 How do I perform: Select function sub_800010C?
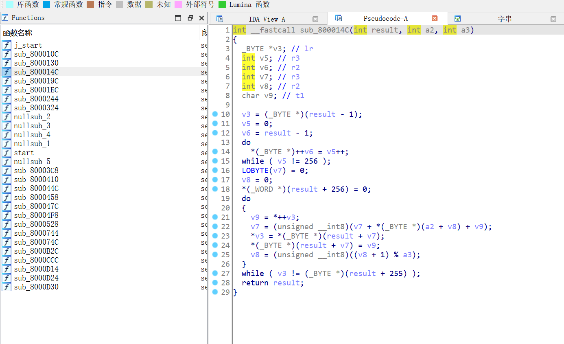[x=104, y=54]
